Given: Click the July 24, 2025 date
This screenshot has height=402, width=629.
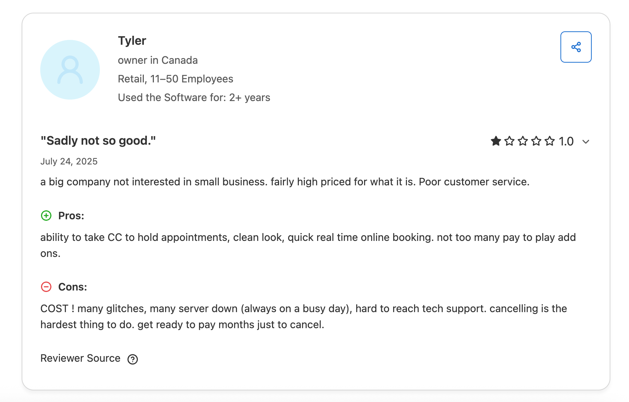Looking at the screenshot, I should click(69, 161).
